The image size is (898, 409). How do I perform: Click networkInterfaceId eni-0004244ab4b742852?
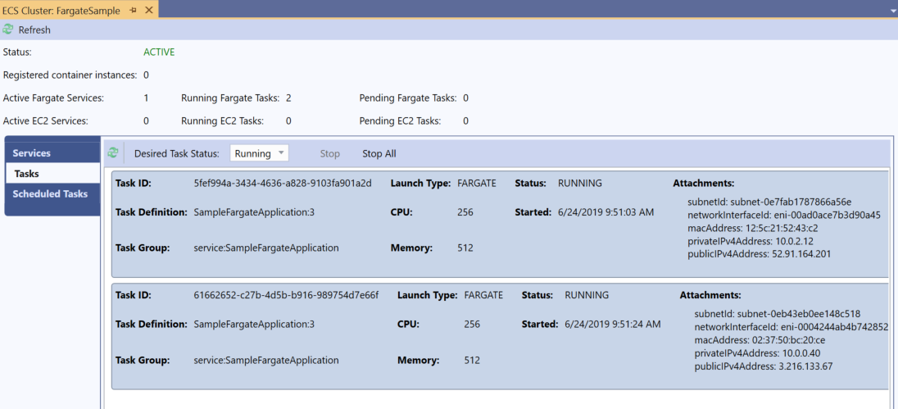pos(791,327)
